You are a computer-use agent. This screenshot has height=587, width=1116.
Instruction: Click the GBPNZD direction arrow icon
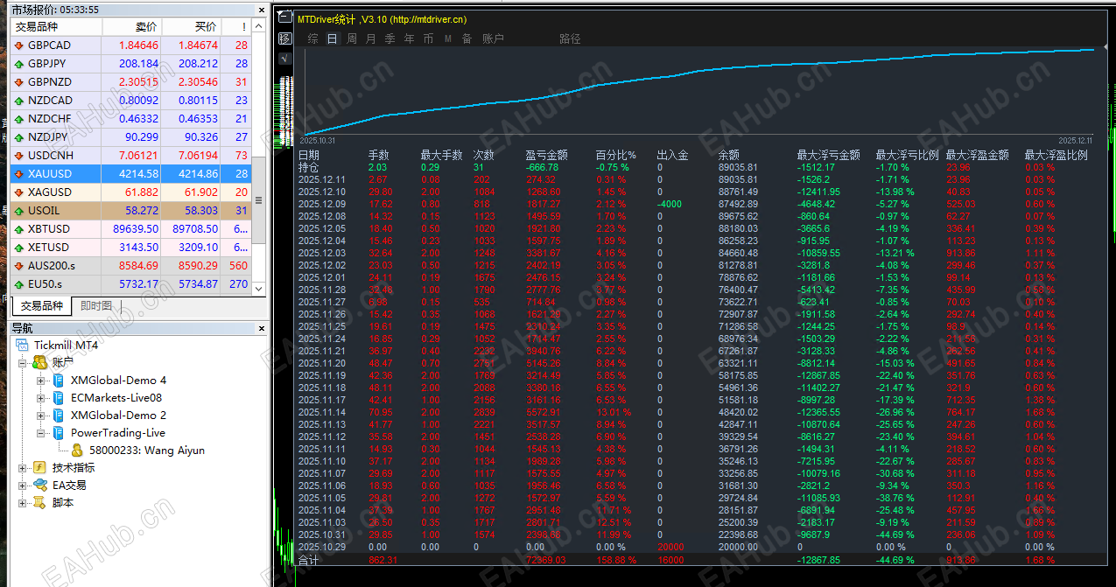coord(20,82)
